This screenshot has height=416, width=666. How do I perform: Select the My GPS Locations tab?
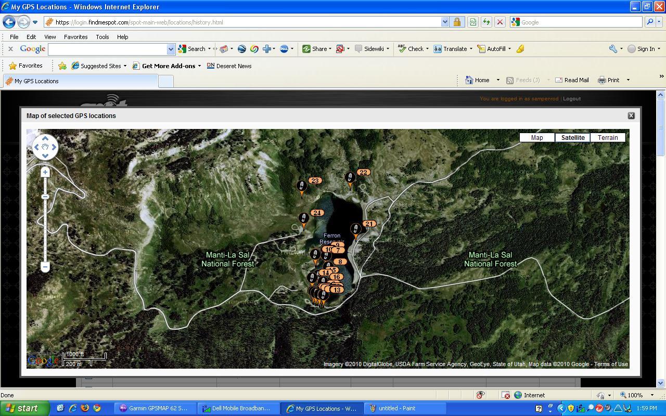pos(80,81)
